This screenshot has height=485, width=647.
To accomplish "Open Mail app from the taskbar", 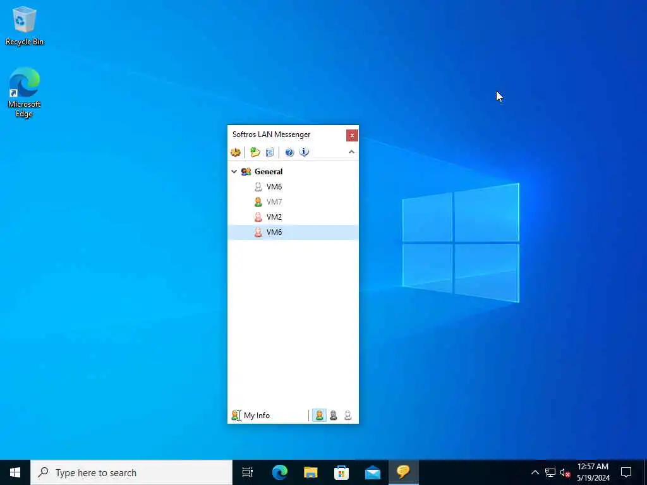I will (x=373, y=472).
